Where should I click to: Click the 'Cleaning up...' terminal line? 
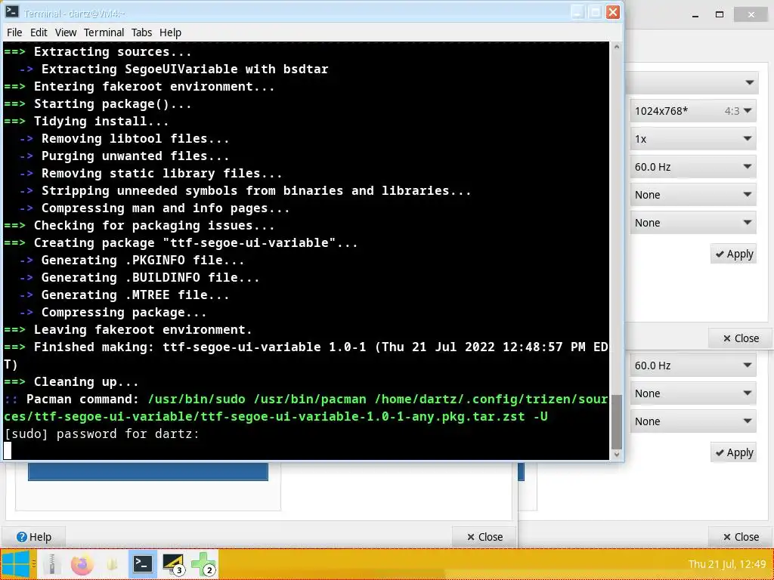point(86,381)
